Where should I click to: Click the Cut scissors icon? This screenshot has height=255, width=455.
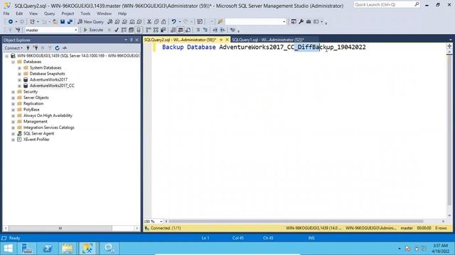point(149,22)
